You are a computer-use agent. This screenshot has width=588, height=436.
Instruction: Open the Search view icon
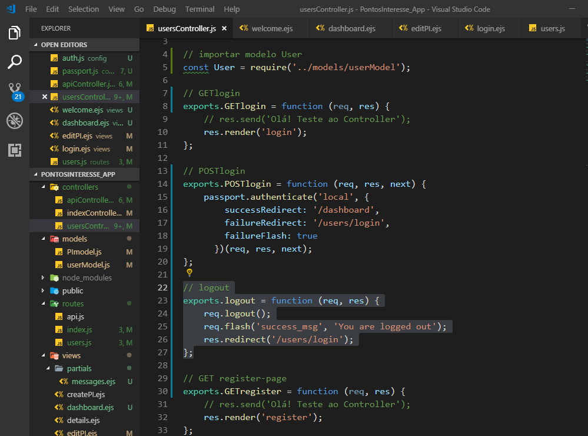(15, 62)
